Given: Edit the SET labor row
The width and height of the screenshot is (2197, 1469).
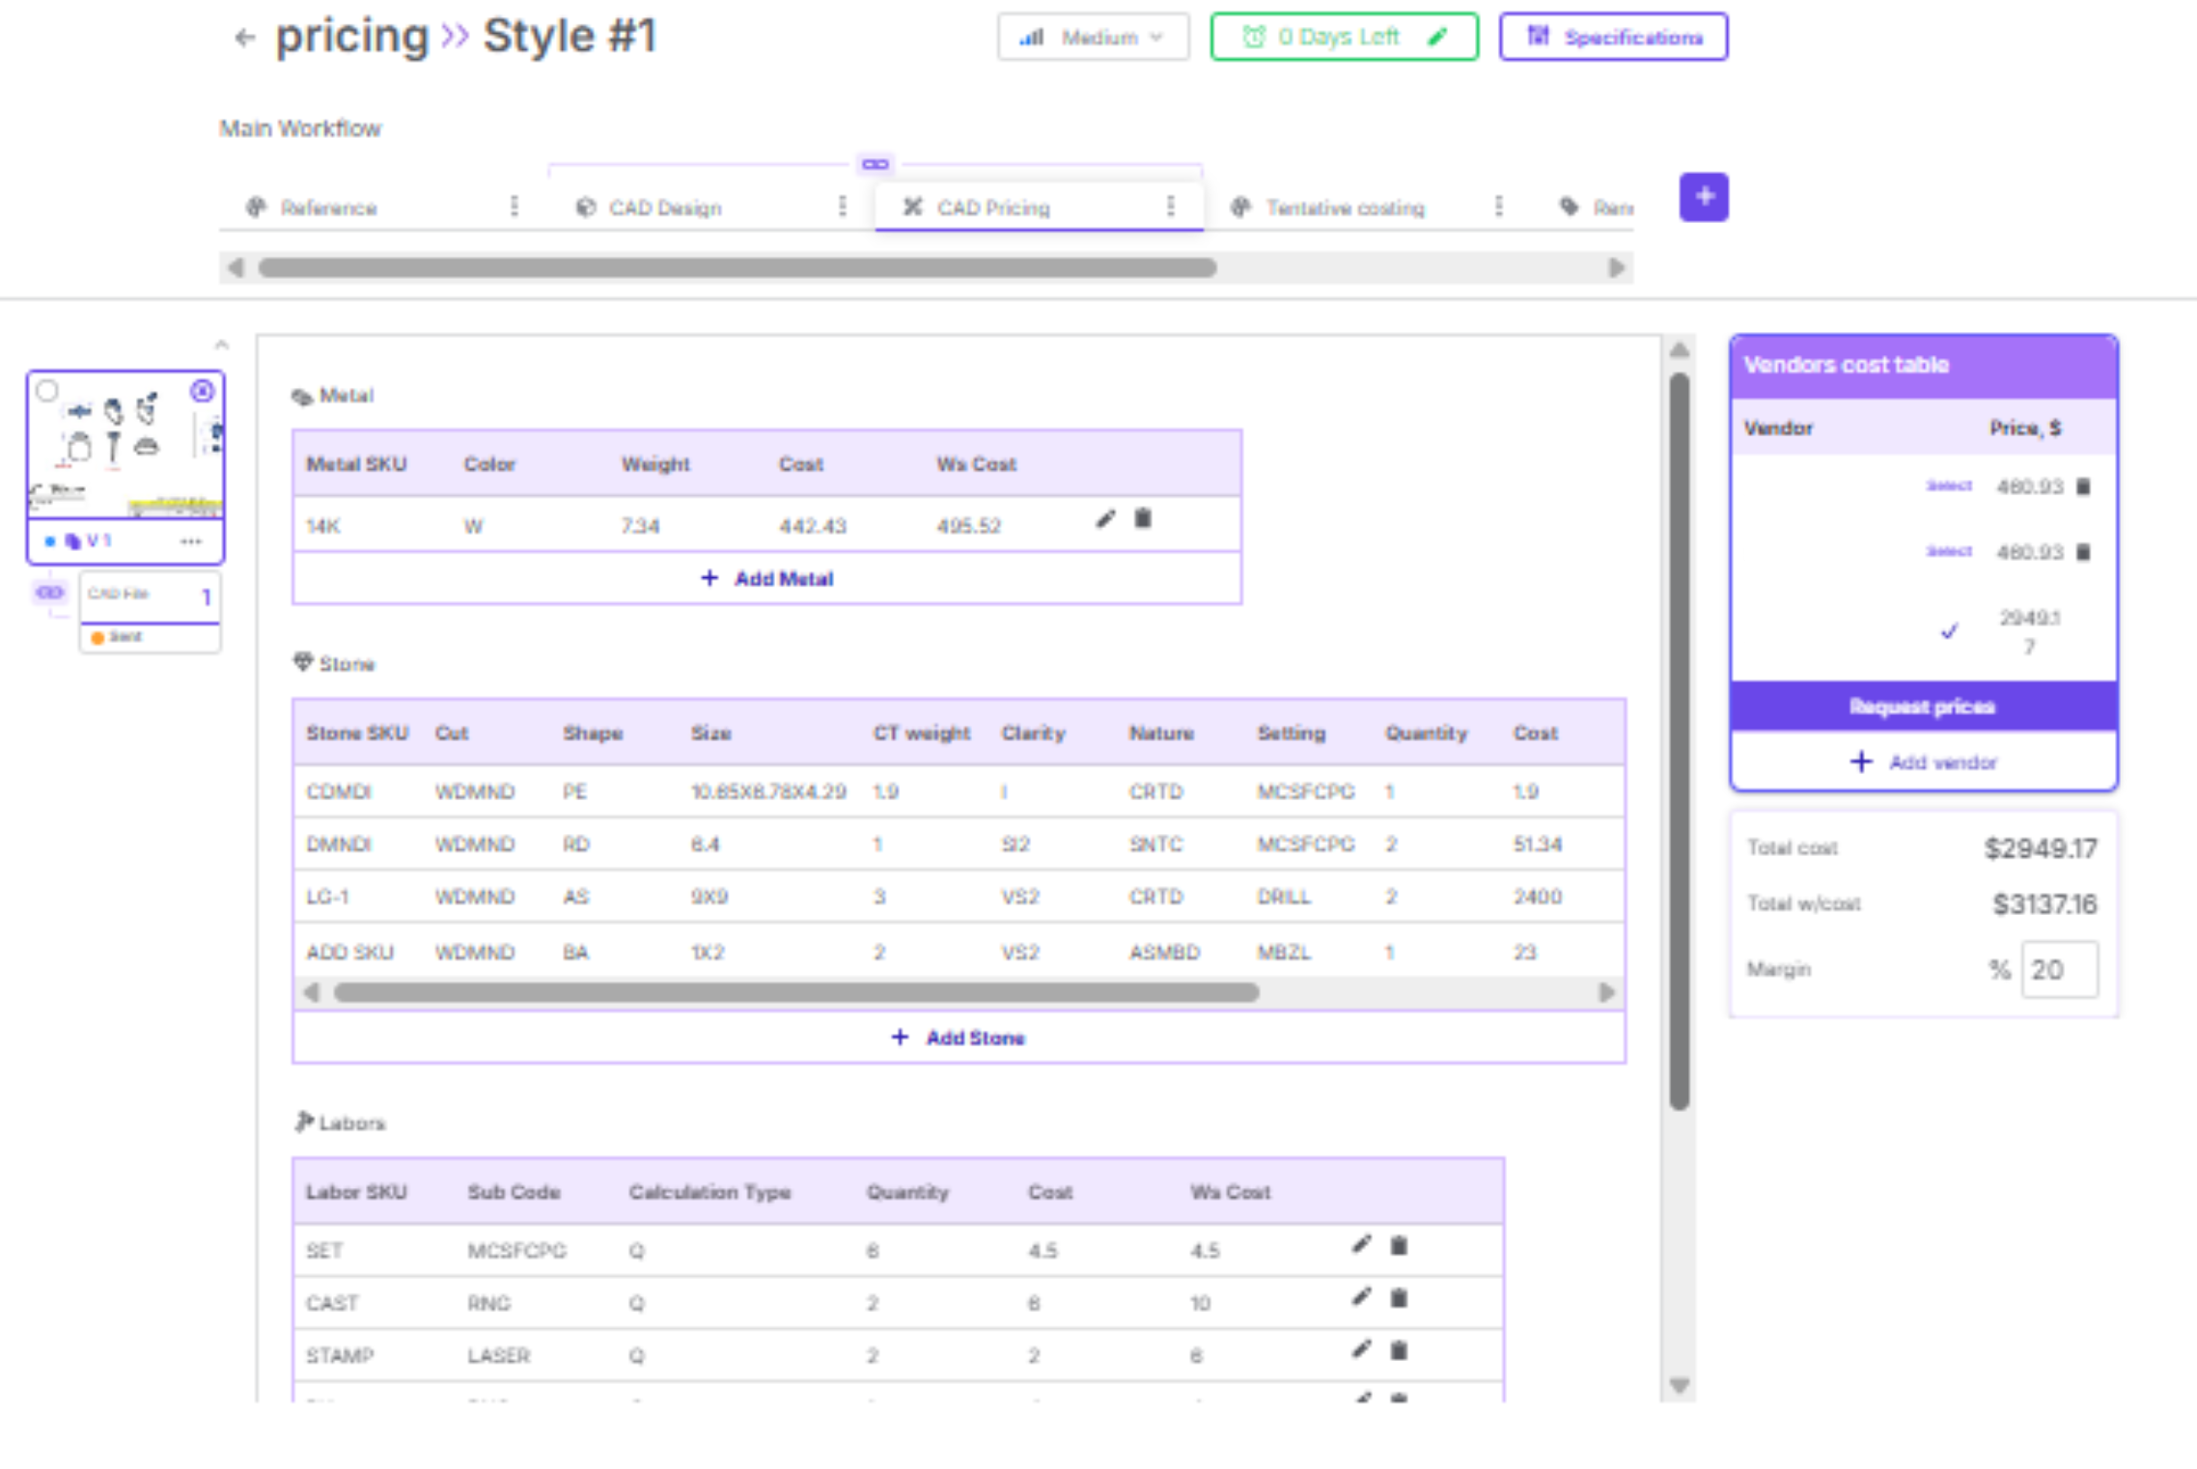Looking at the screenshot, I should (x=1361, y=1245).
